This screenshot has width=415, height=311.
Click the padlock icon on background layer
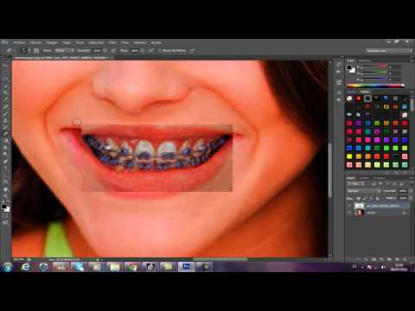click(404, 213)
